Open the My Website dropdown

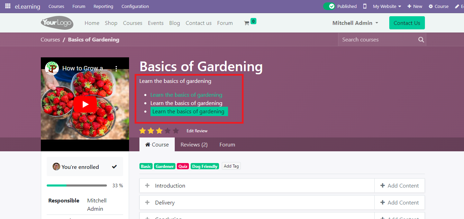click(387, 6)
